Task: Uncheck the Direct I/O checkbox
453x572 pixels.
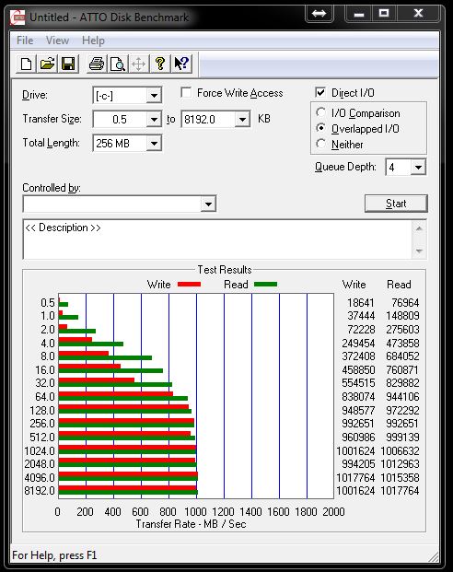Action: pyautogui.click(x=320, y=92)
